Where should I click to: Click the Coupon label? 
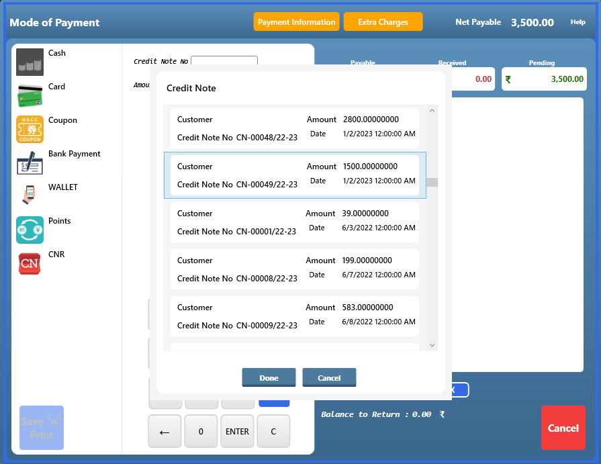(x=62, y=120)
